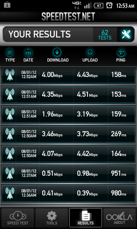Tap the alarm clock icon in status bar
The width and height of the screenshot is (137, 229).
(x=109, y=6)
